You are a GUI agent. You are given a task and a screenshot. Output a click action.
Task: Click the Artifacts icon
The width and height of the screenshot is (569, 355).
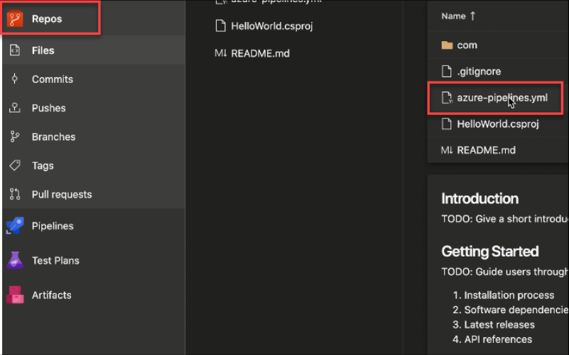(x=15, y=295)
